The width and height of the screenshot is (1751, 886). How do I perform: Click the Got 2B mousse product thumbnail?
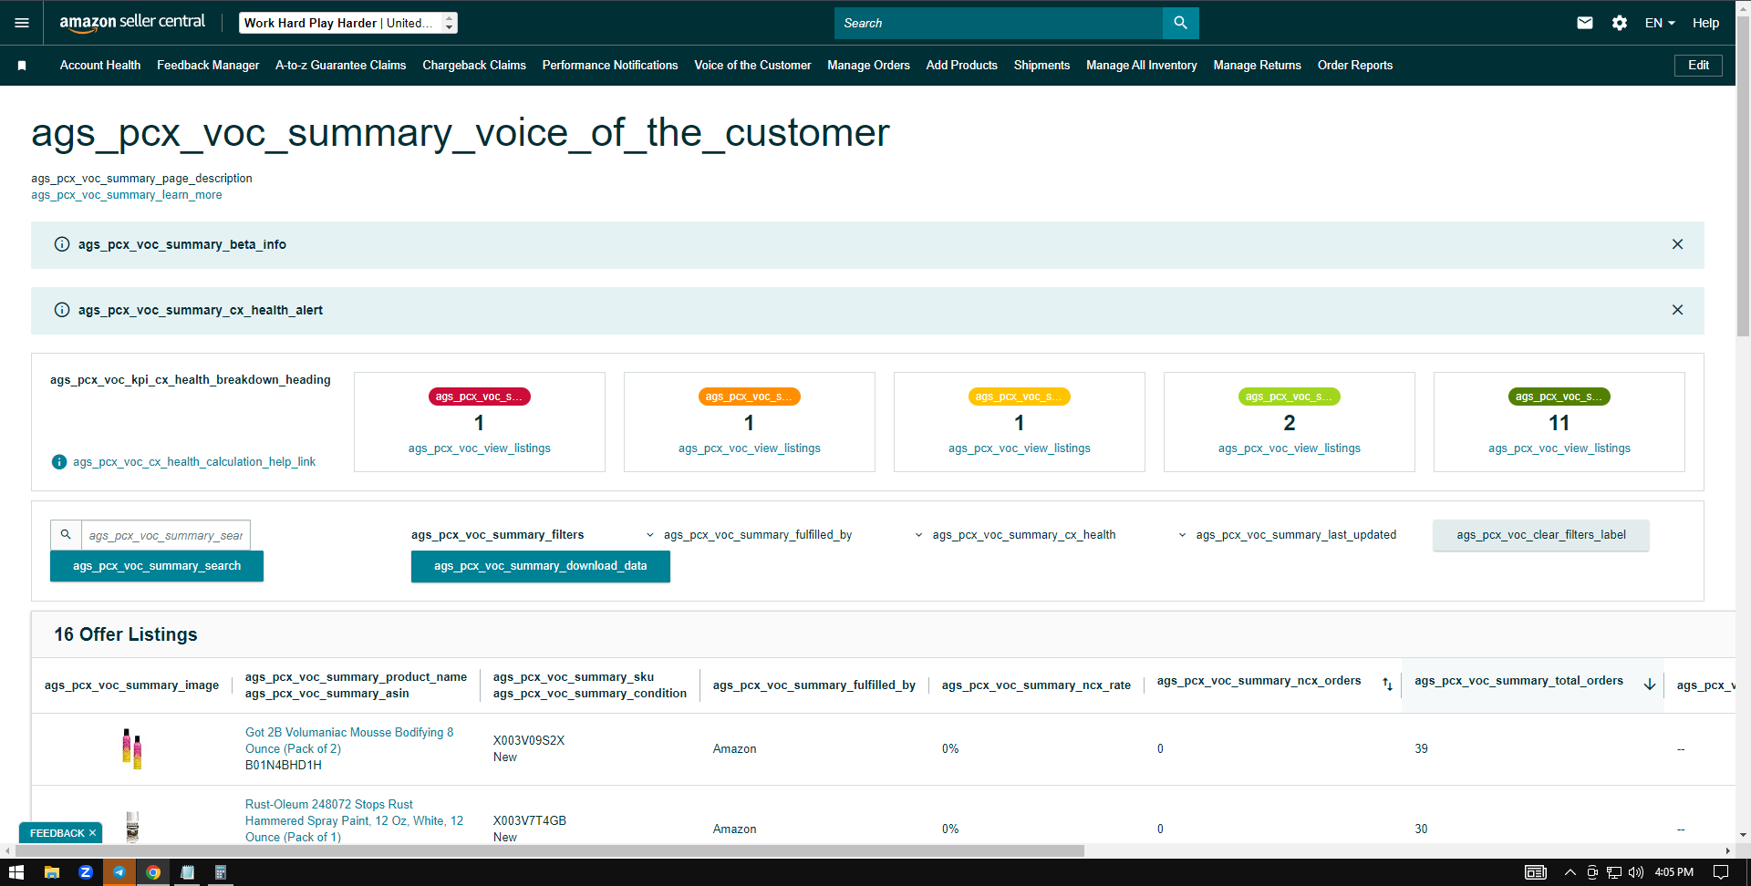[132, 748]
